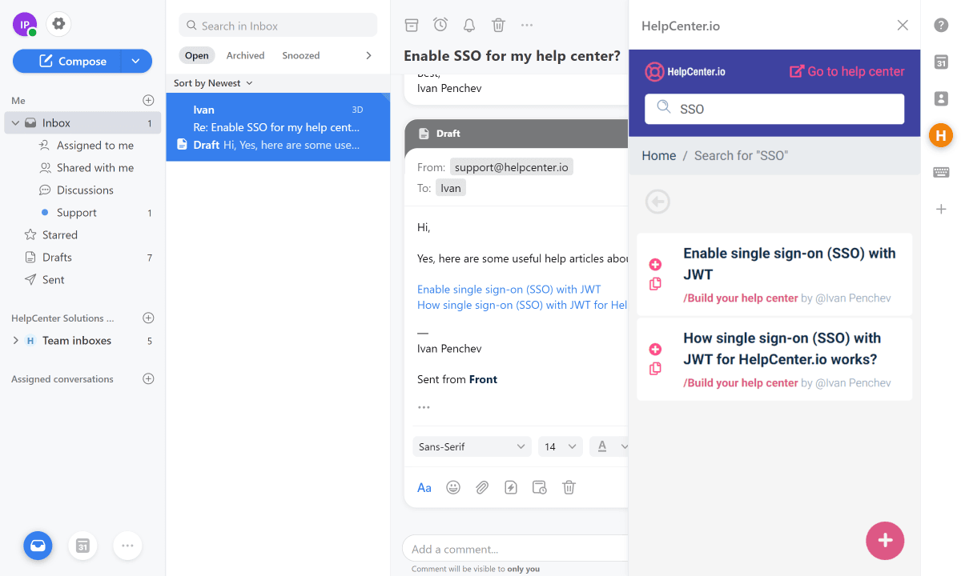Toggle the Aa formatting toolbar
Screen dimensions: 961x576
(424, 487)
